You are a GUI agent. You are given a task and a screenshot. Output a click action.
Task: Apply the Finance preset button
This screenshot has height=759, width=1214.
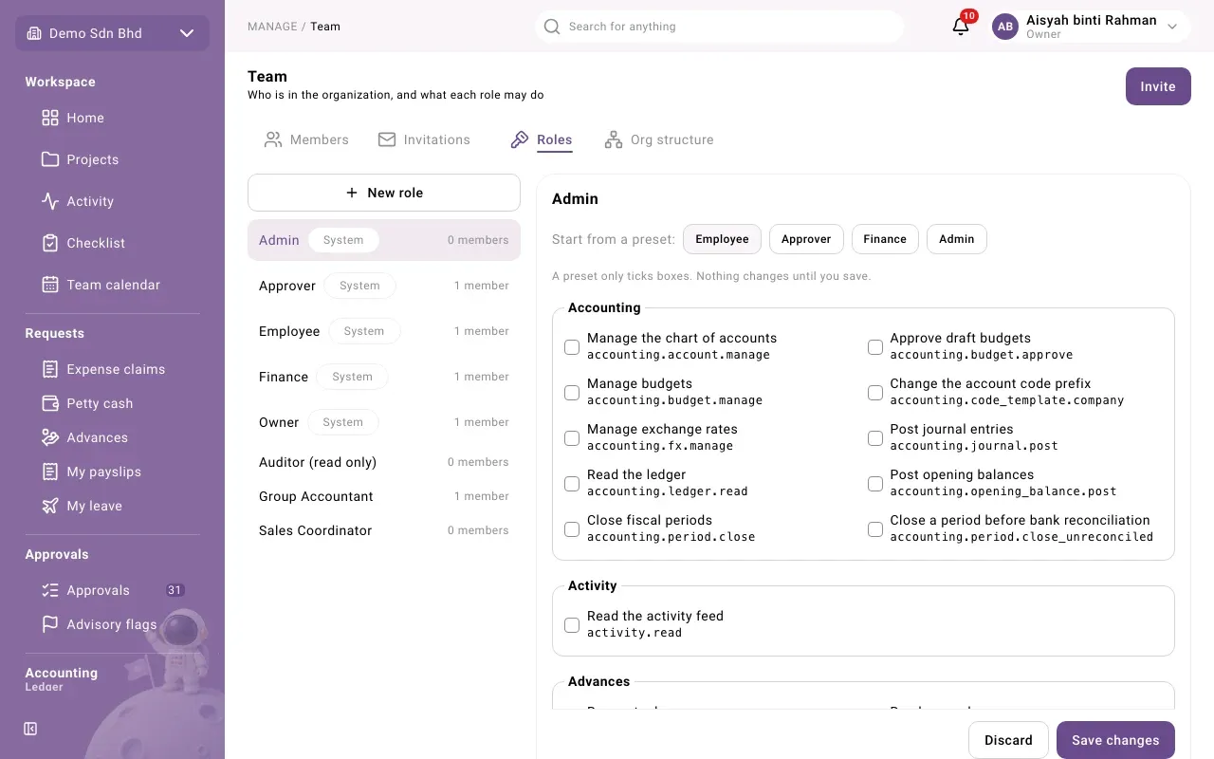click(885, 239)
